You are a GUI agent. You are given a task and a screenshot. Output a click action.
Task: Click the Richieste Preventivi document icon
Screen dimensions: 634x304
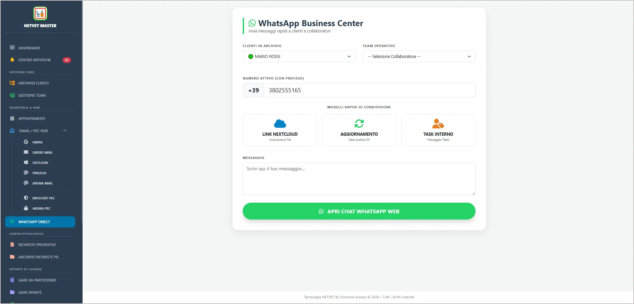pos(12,245)
